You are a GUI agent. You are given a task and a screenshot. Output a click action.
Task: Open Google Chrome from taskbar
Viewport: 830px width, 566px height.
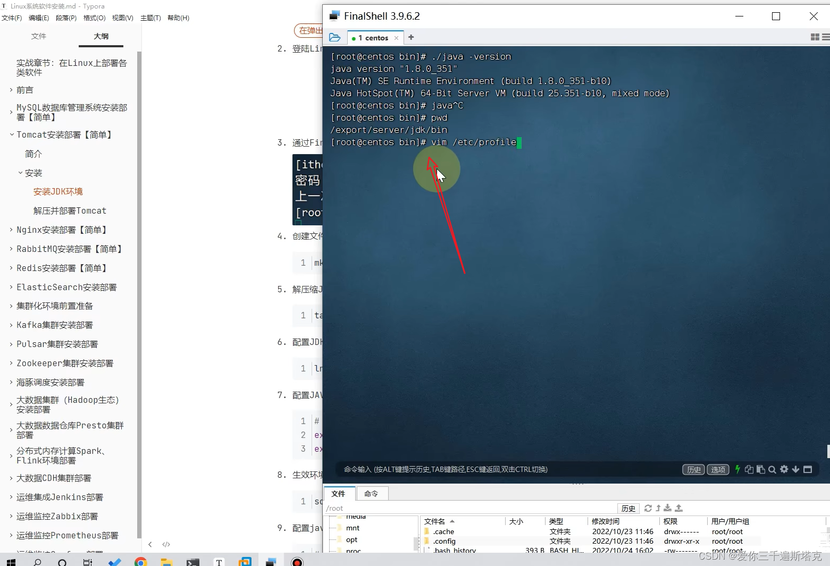click(140, 562)
